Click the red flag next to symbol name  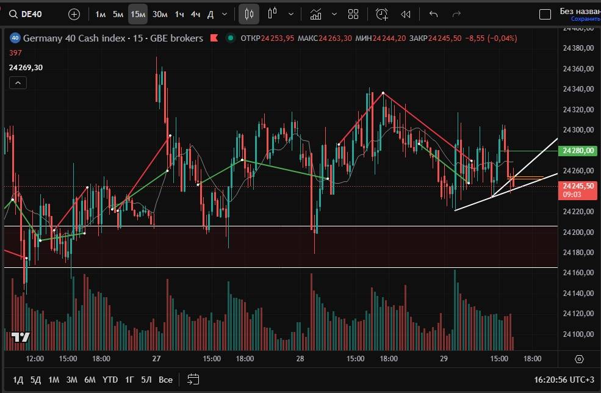pos(214,38)
